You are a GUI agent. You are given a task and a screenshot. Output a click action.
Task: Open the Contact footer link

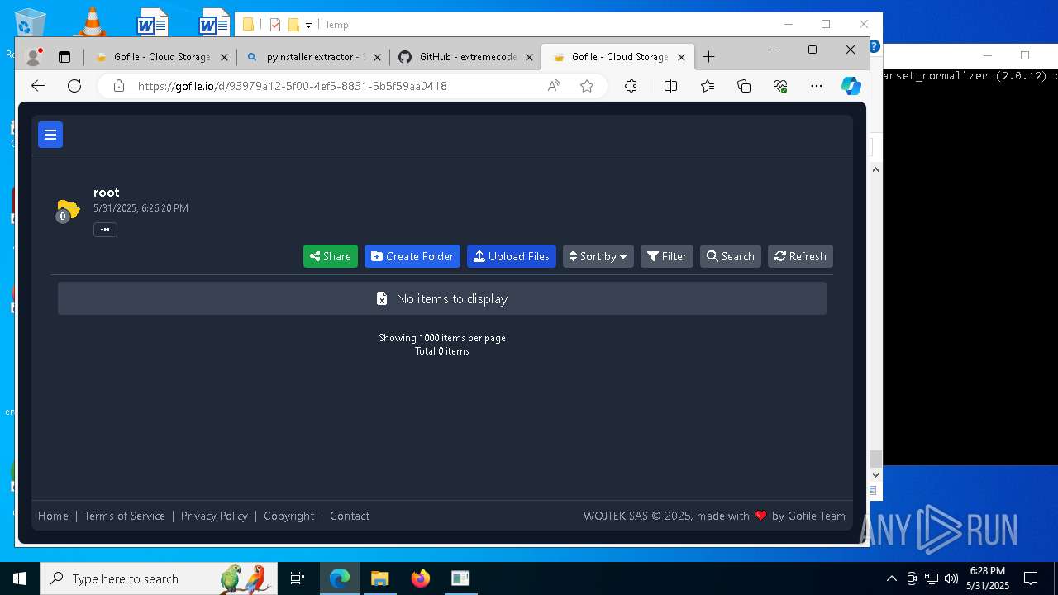(x=350, y=516)
